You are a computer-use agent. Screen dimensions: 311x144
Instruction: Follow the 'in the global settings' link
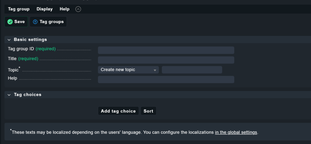pos(236,132)
